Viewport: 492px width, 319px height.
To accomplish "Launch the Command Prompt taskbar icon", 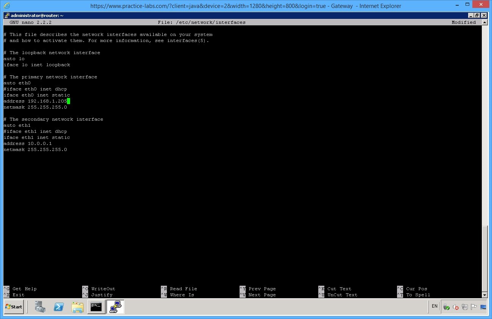I will coord(96,307).
